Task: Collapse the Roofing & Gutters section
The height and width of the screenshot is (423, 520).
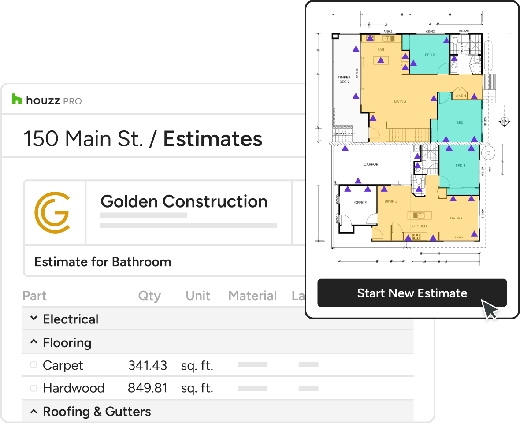Action: point(34,411)
